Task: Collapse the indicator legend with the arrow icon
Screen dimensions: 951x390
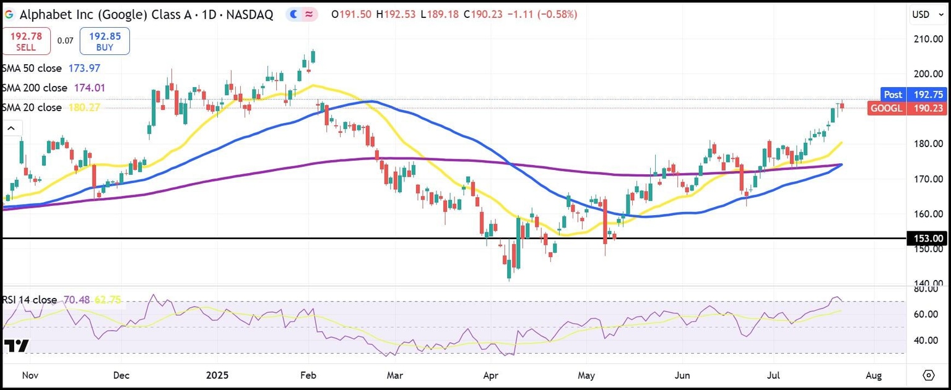Action: pyautogui.click(x=11, y=127)
